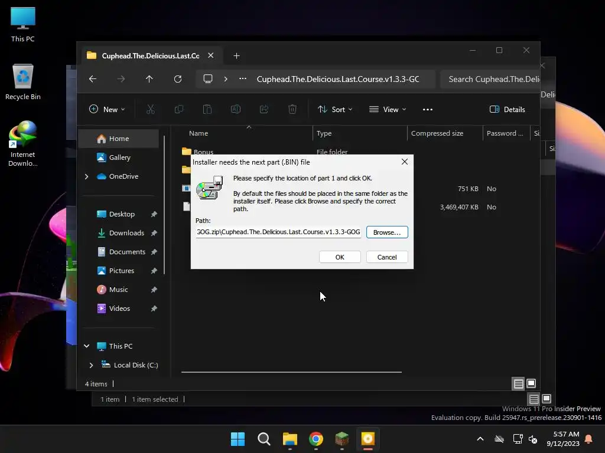The width and height of the screenshot is (605, 453).
Task: Open This PC desktop icon
Action: [23, 25]
